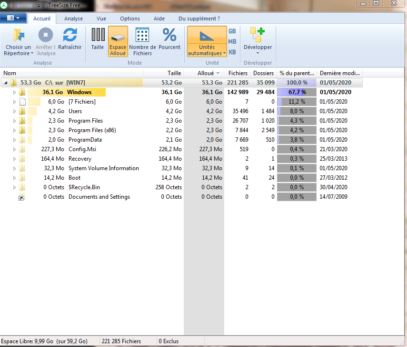Collapse the C:\ root node

tap(6, 83)
